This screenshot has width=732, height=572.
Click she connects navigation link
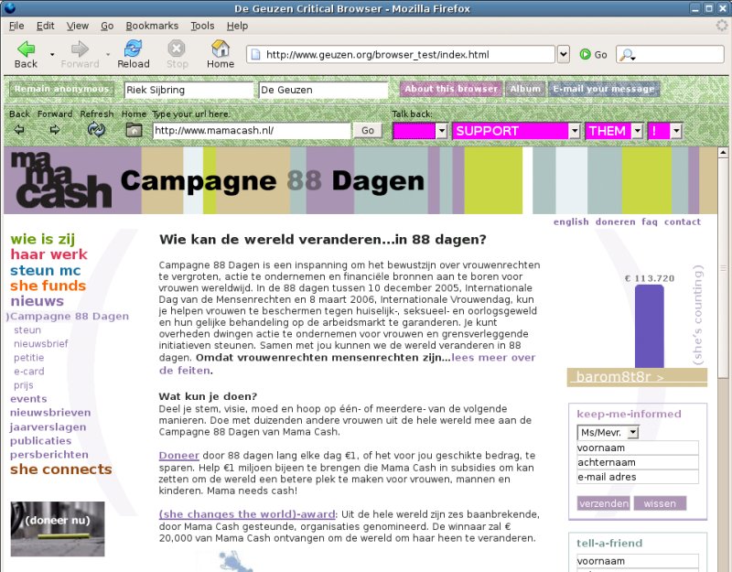(61, 469)
